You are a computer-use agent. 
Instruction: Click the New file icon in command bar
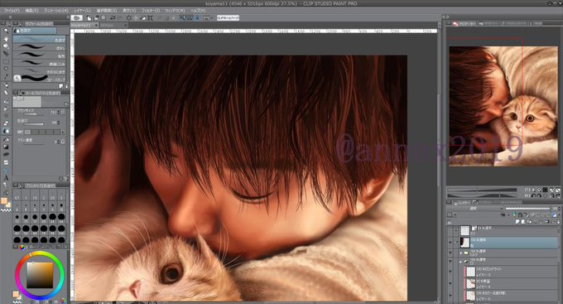89,17
